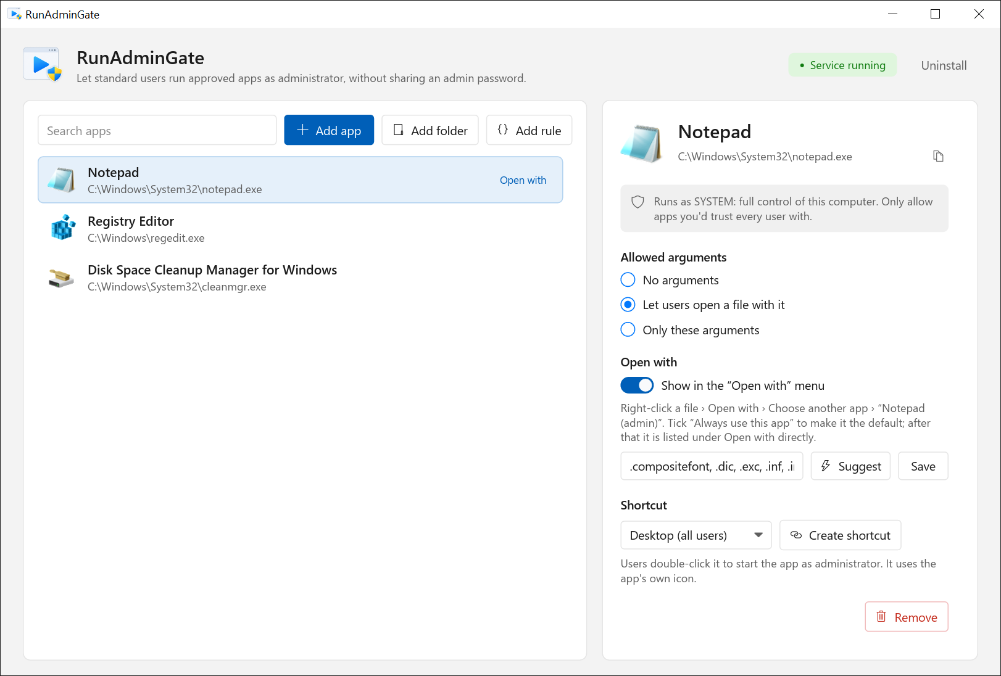Toggle Show in the Open with menu switch
The image size is (1001, 676).
point(637,385)
